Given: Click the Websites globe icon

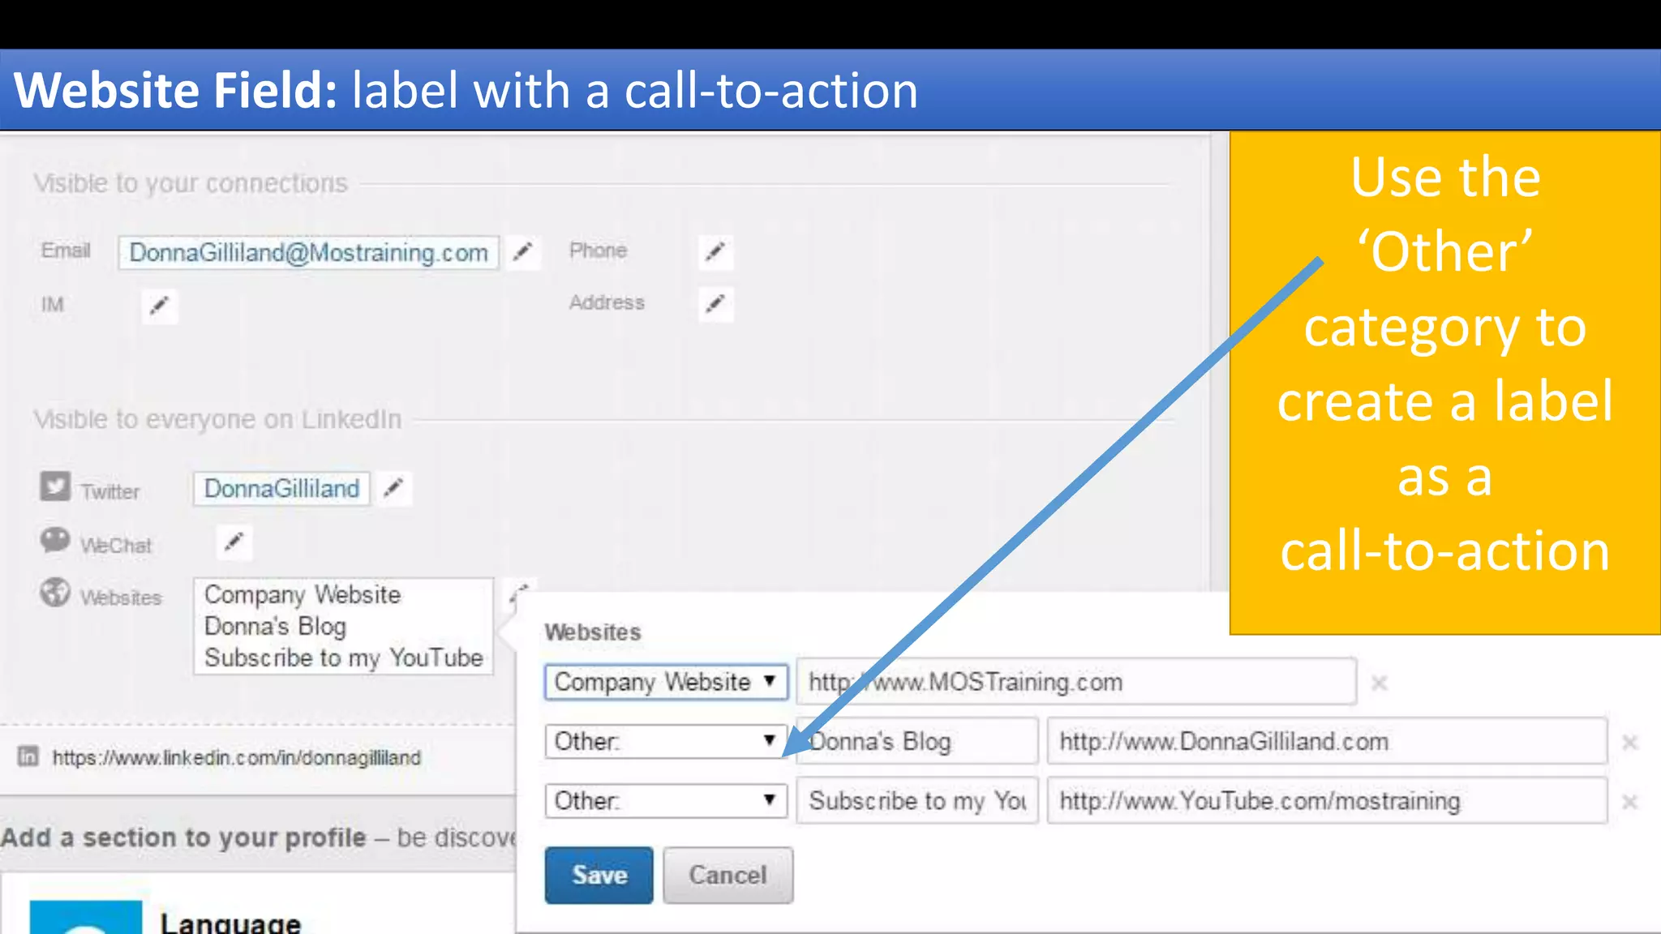Looking at the screenshot, I should coord(55,593).
